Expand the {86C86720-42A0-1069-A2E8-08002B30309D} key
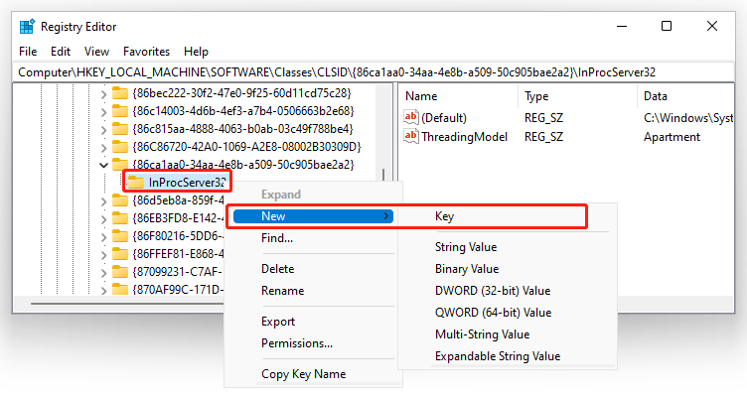The image size is (747, 397). [x=103, y=148]
